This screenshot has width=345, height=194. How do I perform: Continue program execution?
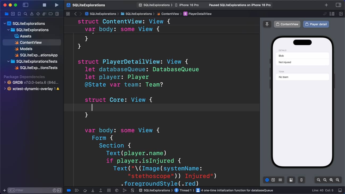click(77, 190)
